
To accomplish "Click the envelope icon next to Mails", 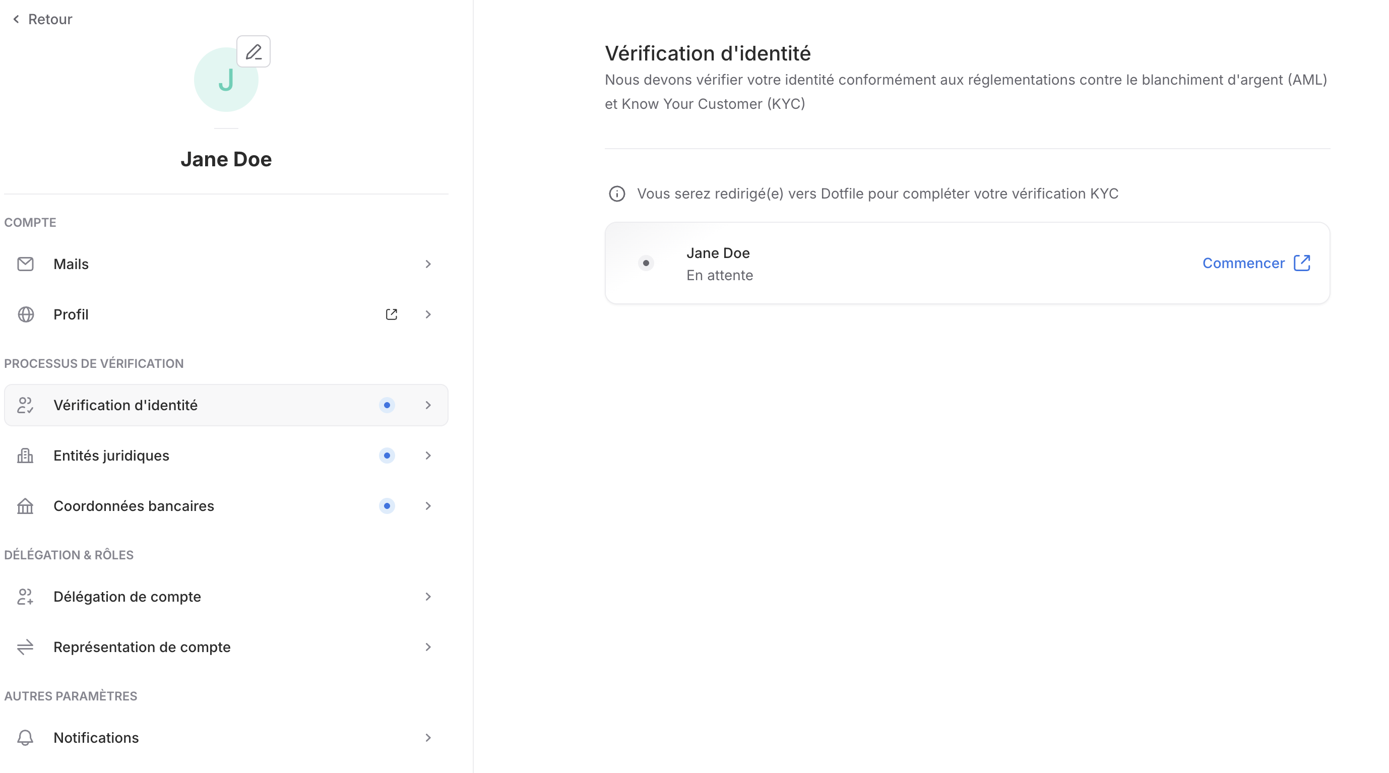I will coord(25,264).
